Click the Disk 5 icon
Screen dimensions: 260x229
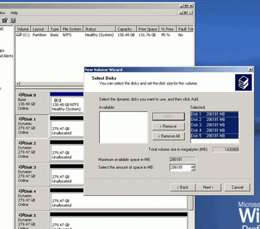coord(21,215)
